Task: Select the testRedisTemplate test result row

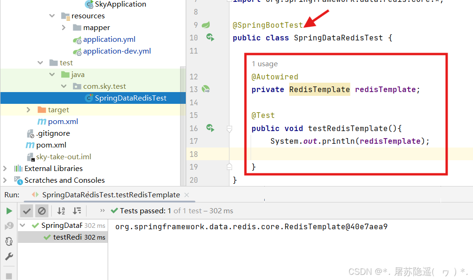Action: (63, 237)
